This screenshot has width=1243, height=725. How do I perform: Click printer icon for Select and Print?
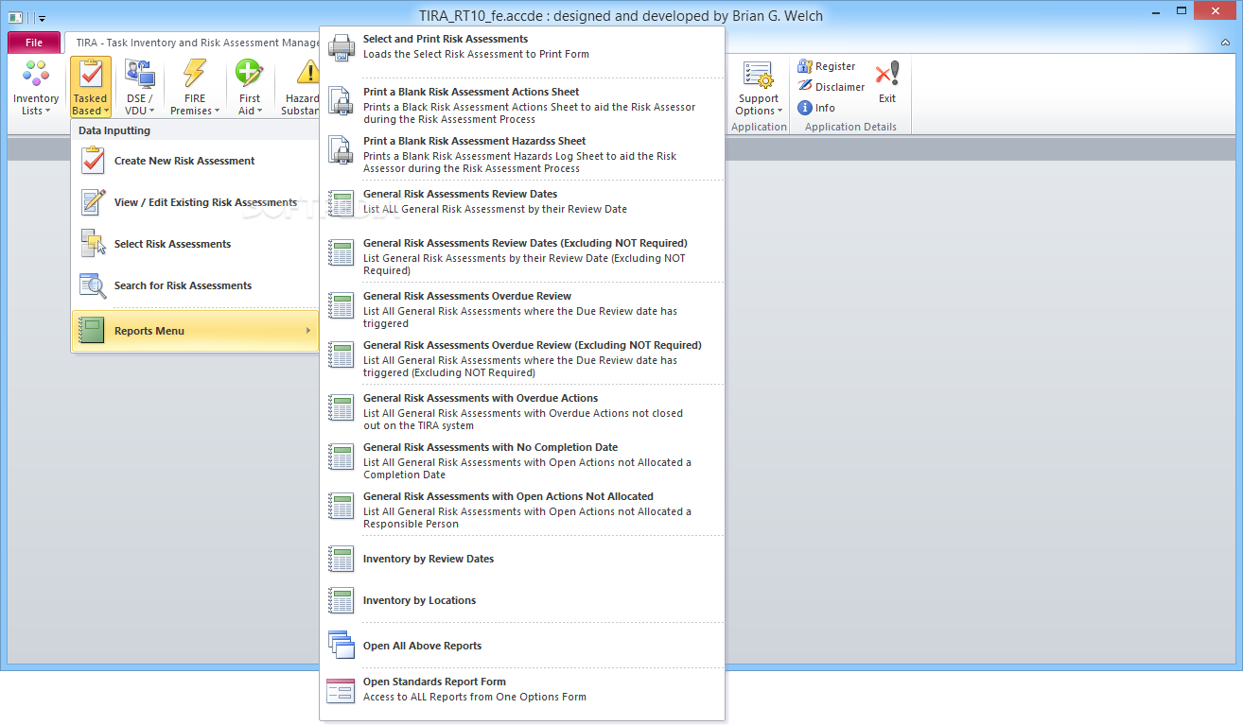tap(341, 47)
